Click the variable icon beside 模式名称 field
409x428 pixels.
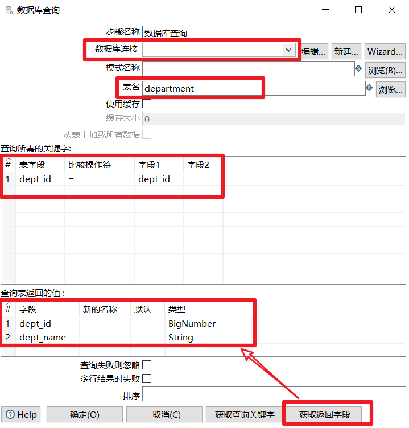358,68
